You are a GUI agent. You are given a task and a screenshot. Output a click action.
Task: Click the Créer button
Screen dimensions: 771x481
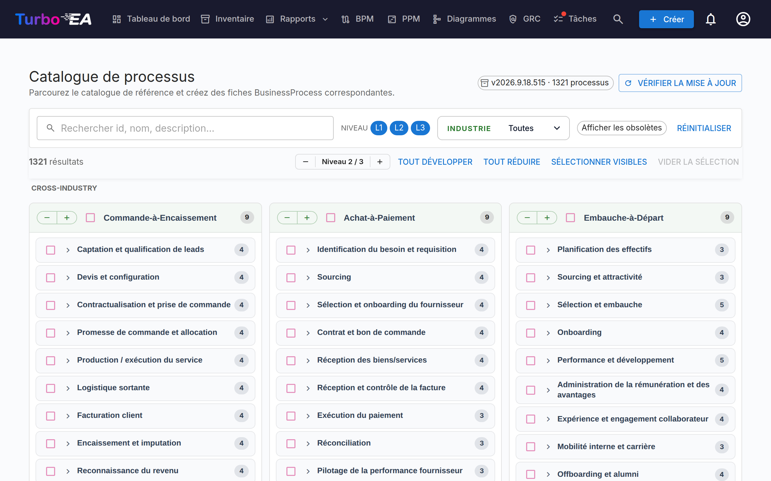(666, 19)
